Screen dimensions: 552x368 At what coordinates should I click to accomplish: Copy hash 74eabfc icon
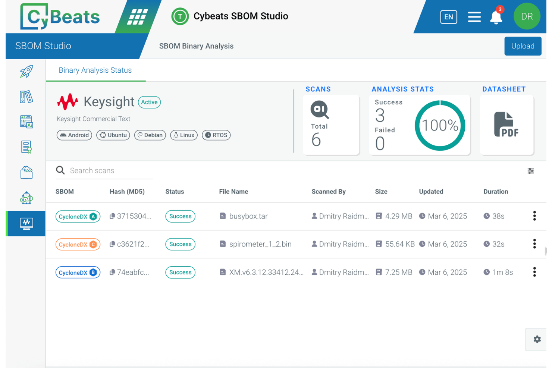[112, 272]
